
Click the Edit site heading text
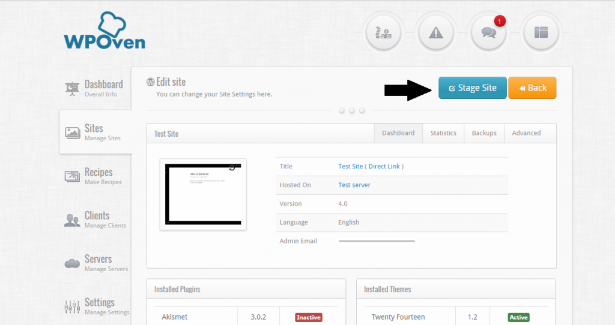pyautogui.click(x=171, y=82)
